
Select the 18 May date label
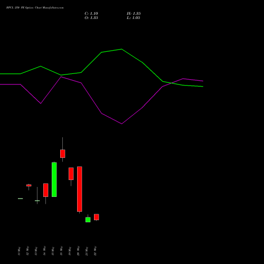click(61, 251)
